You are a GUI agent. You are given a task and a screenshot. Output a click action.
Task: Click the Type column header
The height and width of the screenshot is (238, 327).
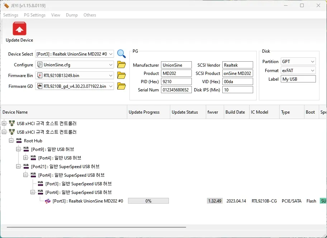point(292,112)
